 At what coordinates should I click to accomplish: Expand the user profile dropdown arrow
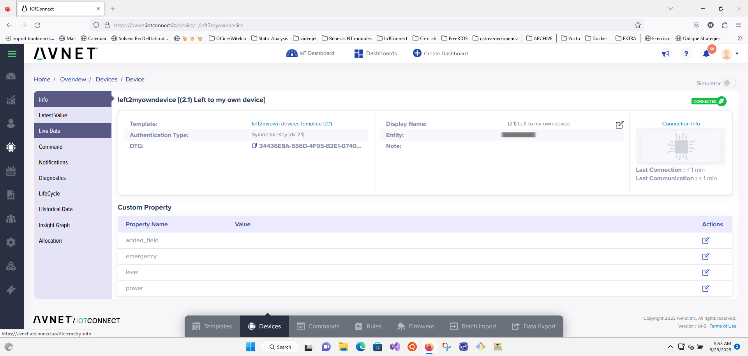[x=737, y=54]
